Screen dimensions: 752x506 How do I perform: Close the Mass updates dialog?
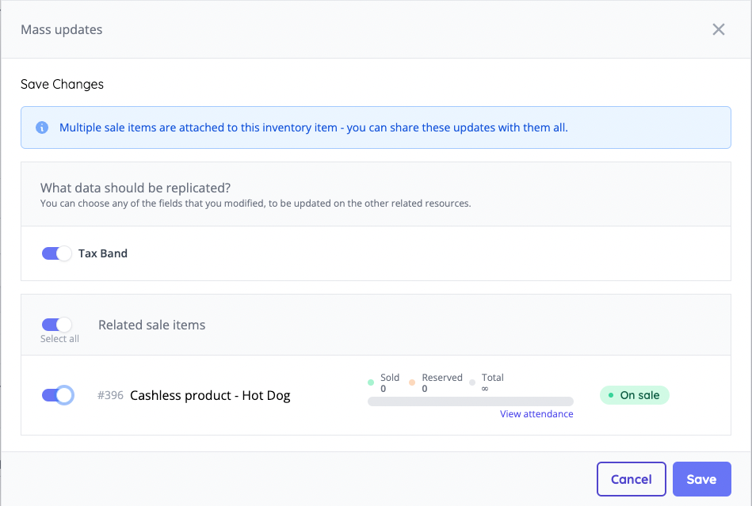coord(719,29)
